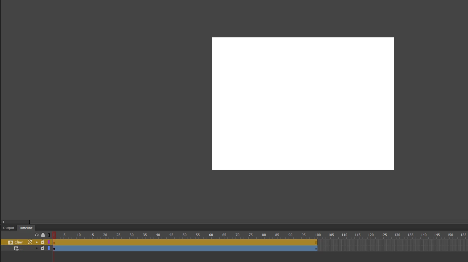Screen dimensions: 468x262
Task: Select first keyframe on the Claw layer
Action: pyautogui.click(x=54, y=242)
